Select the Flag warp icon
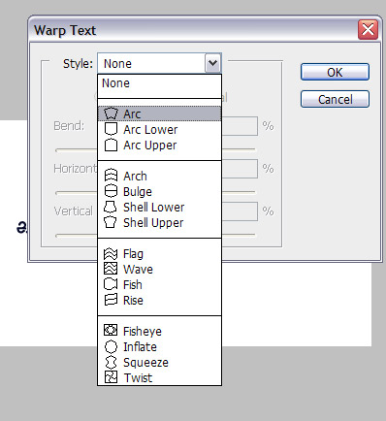This screenshot has width=386, height=421. coord(111,254)
